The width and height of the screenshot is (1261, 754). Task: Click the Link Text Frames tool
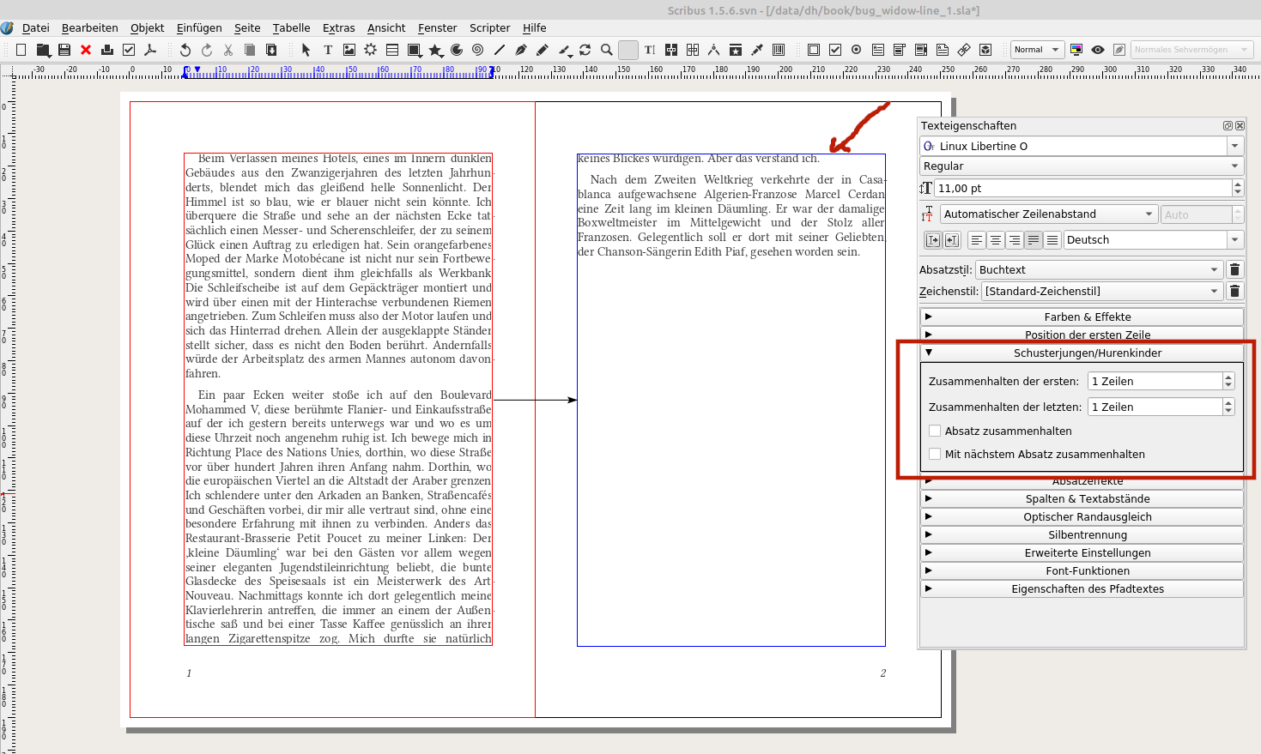coord(671,50)
